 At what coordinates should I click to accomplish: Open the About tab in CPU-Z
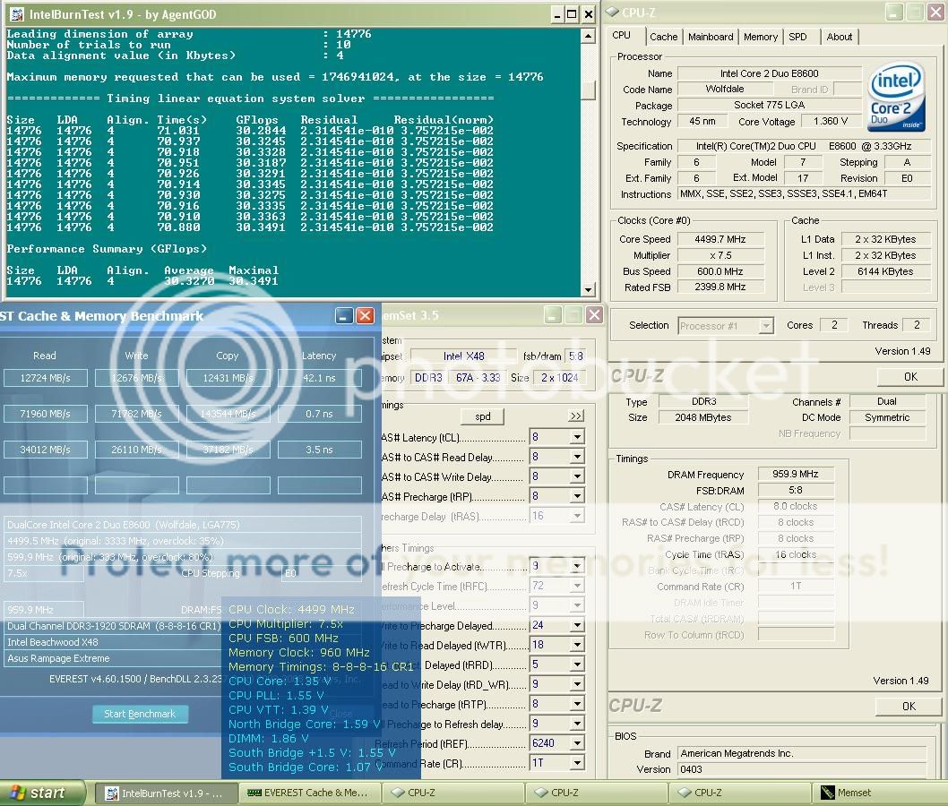click(840, 37)
